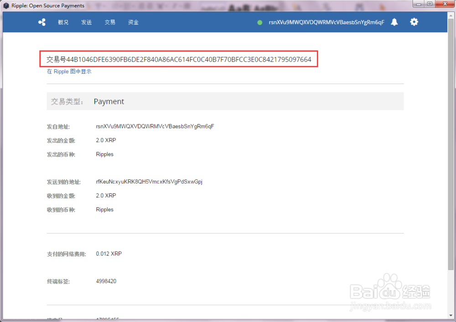This screenshot has width=456, height=322.
Task: Click the destination tag 4998420
Action: 106,281
